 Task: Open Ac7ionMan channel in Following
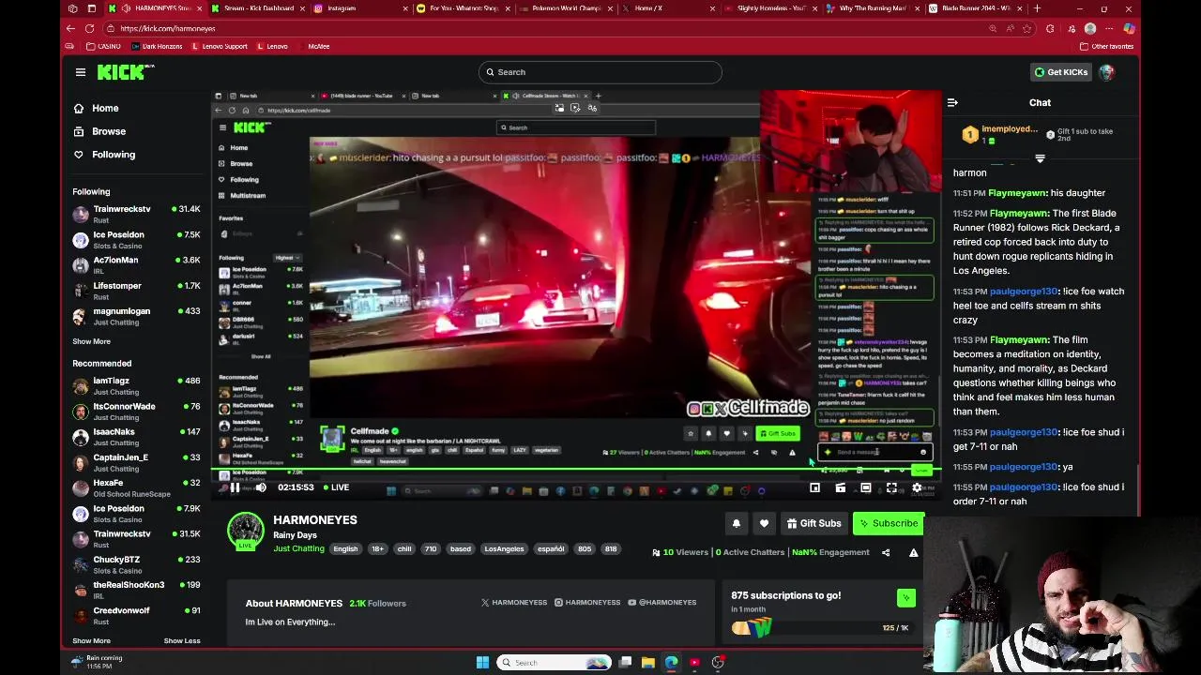coord(136,264)
